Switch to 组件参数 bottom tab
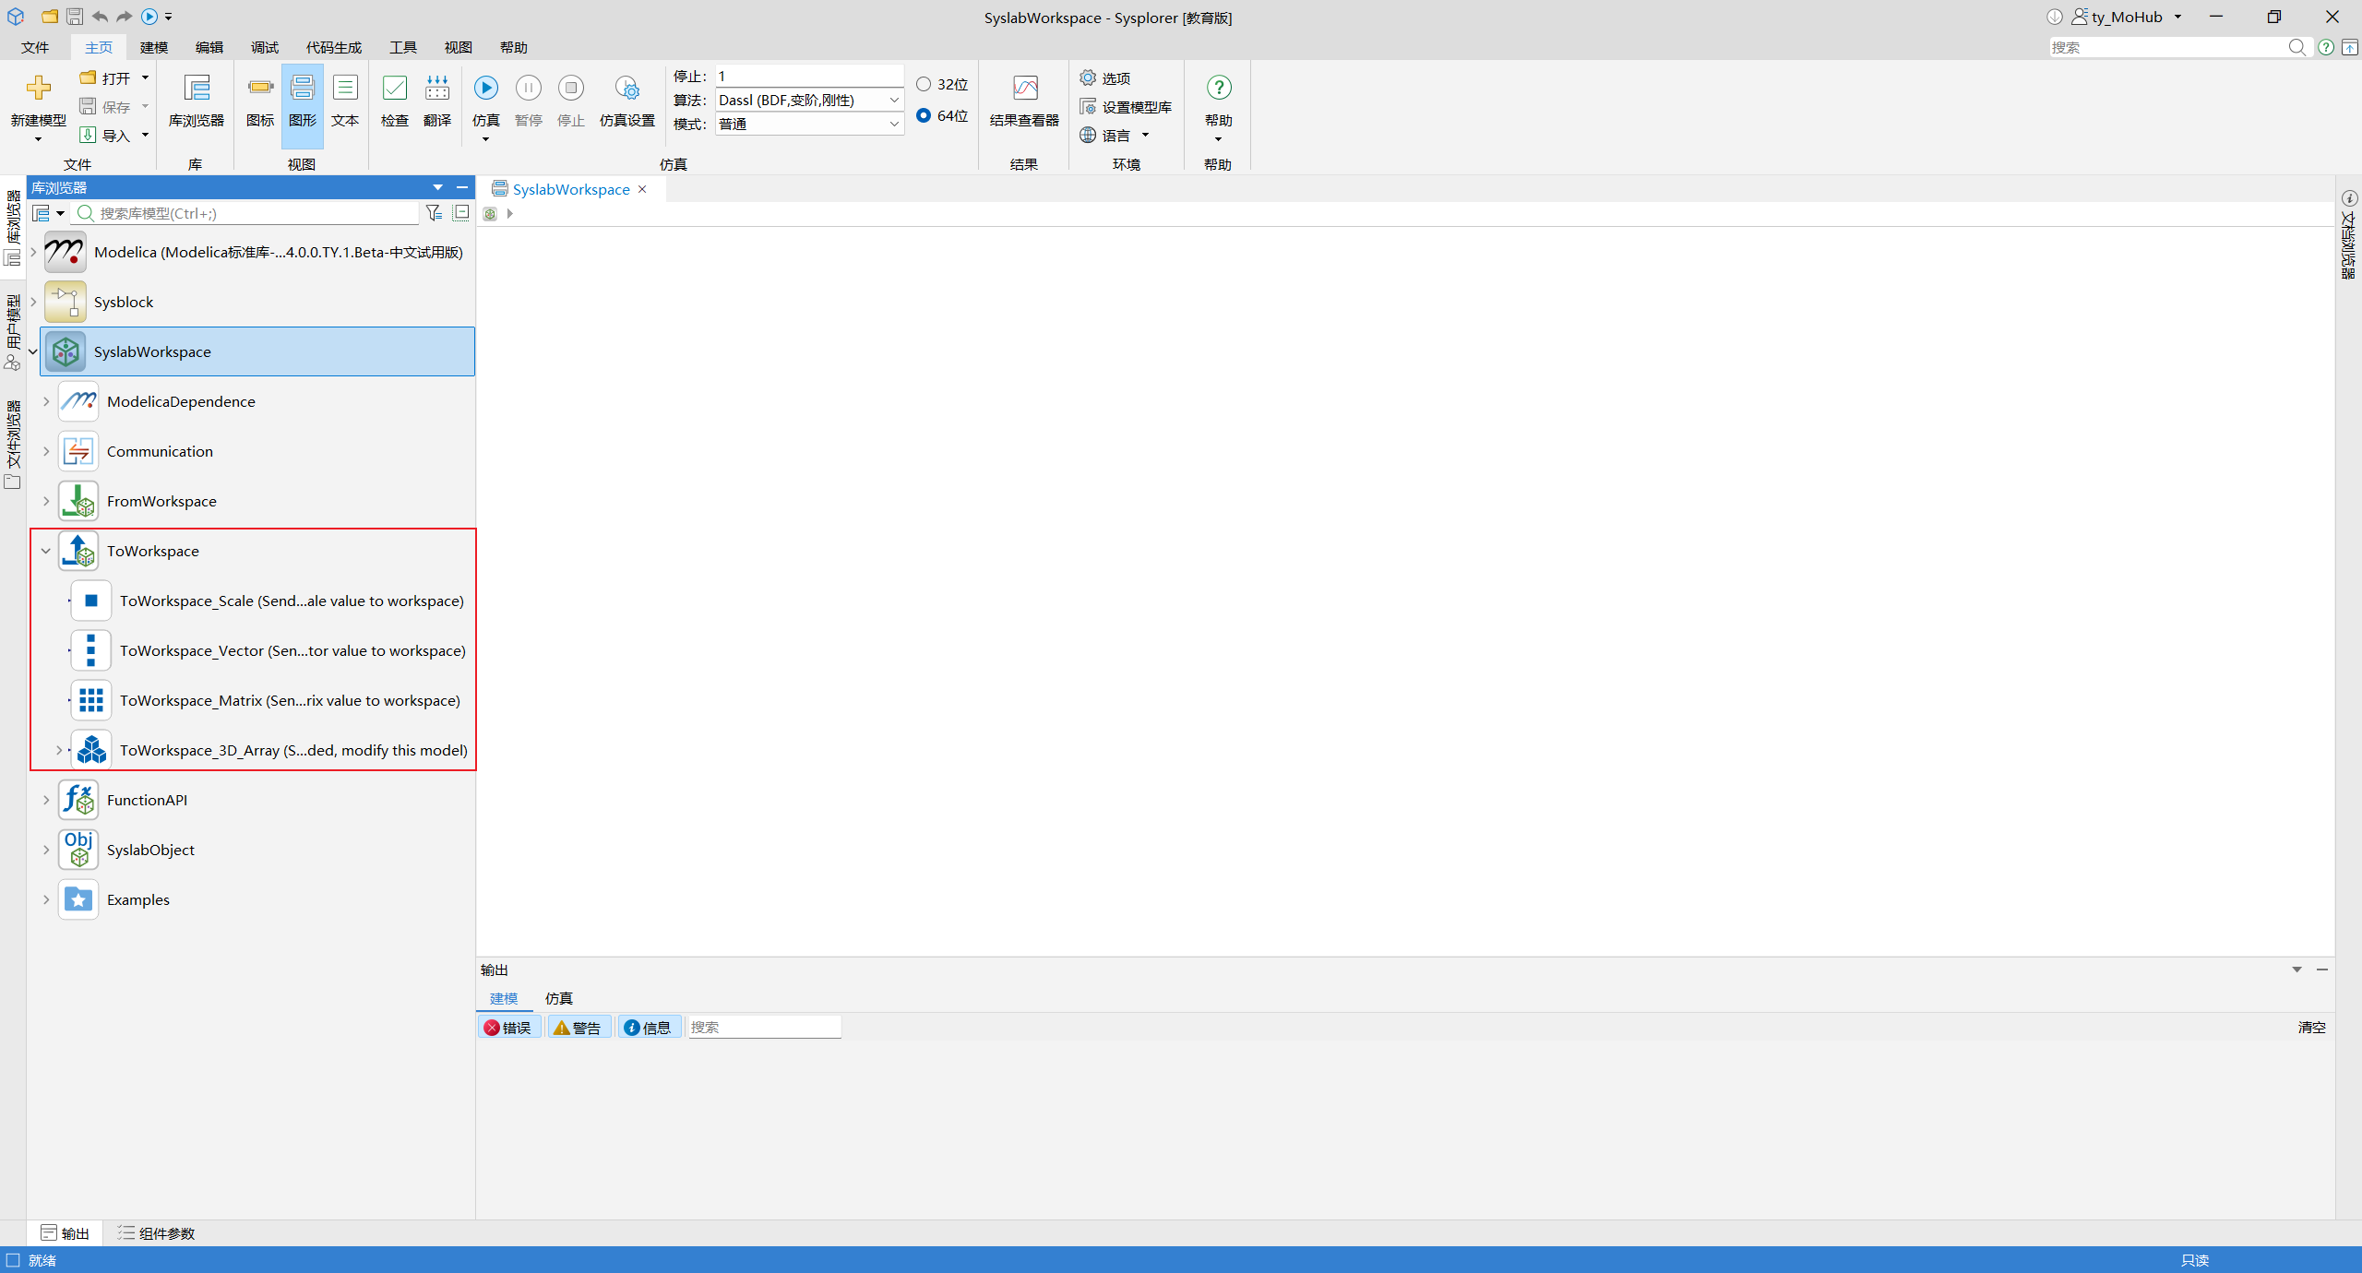 pos(156,1233)
